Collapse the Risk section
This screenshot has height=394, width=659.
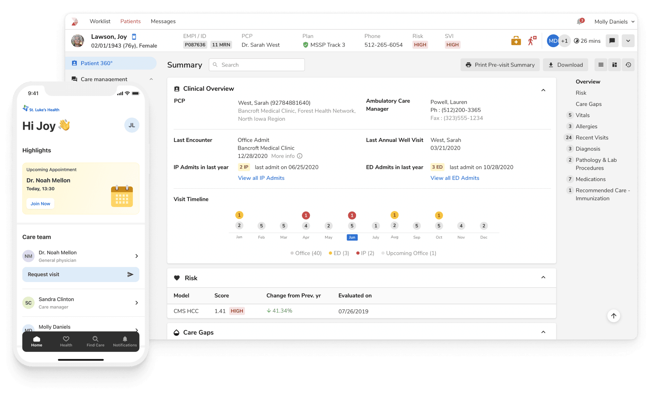pyautogui.click(x=543, y=278)
